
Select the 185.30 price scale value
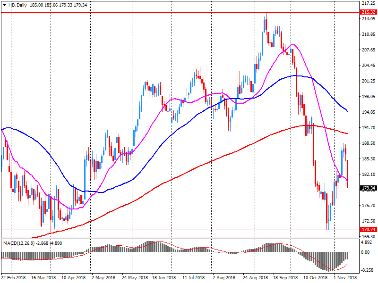369,159
